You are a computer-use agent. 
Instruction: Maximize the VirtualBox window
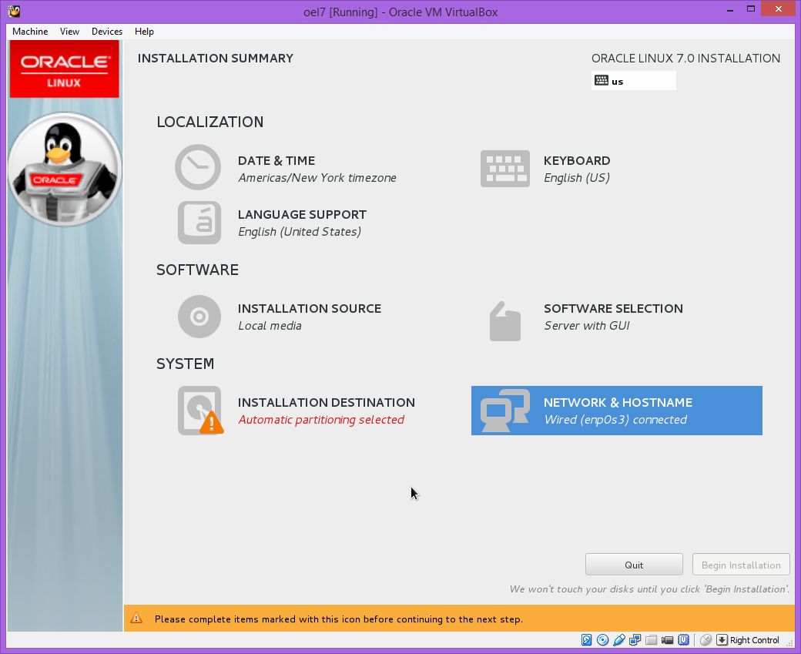click(750, 8)
